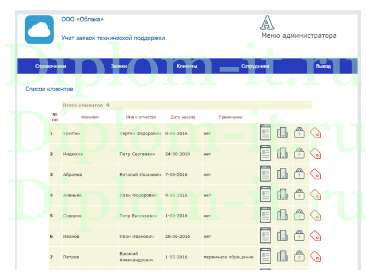This screenshot has width=366, height=275.
Task: Click the building icon in Индюков's row
Action: tap(282, 154)
